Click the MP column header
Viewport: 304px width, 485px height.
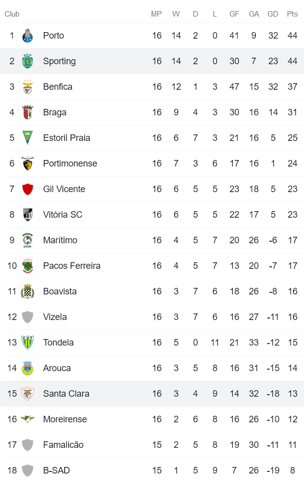[x=157, y=14]
